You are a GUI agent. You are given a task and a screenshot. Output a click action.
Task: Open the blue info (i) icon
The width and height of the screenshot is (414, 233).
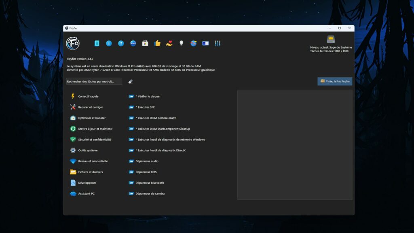[109, 43]
